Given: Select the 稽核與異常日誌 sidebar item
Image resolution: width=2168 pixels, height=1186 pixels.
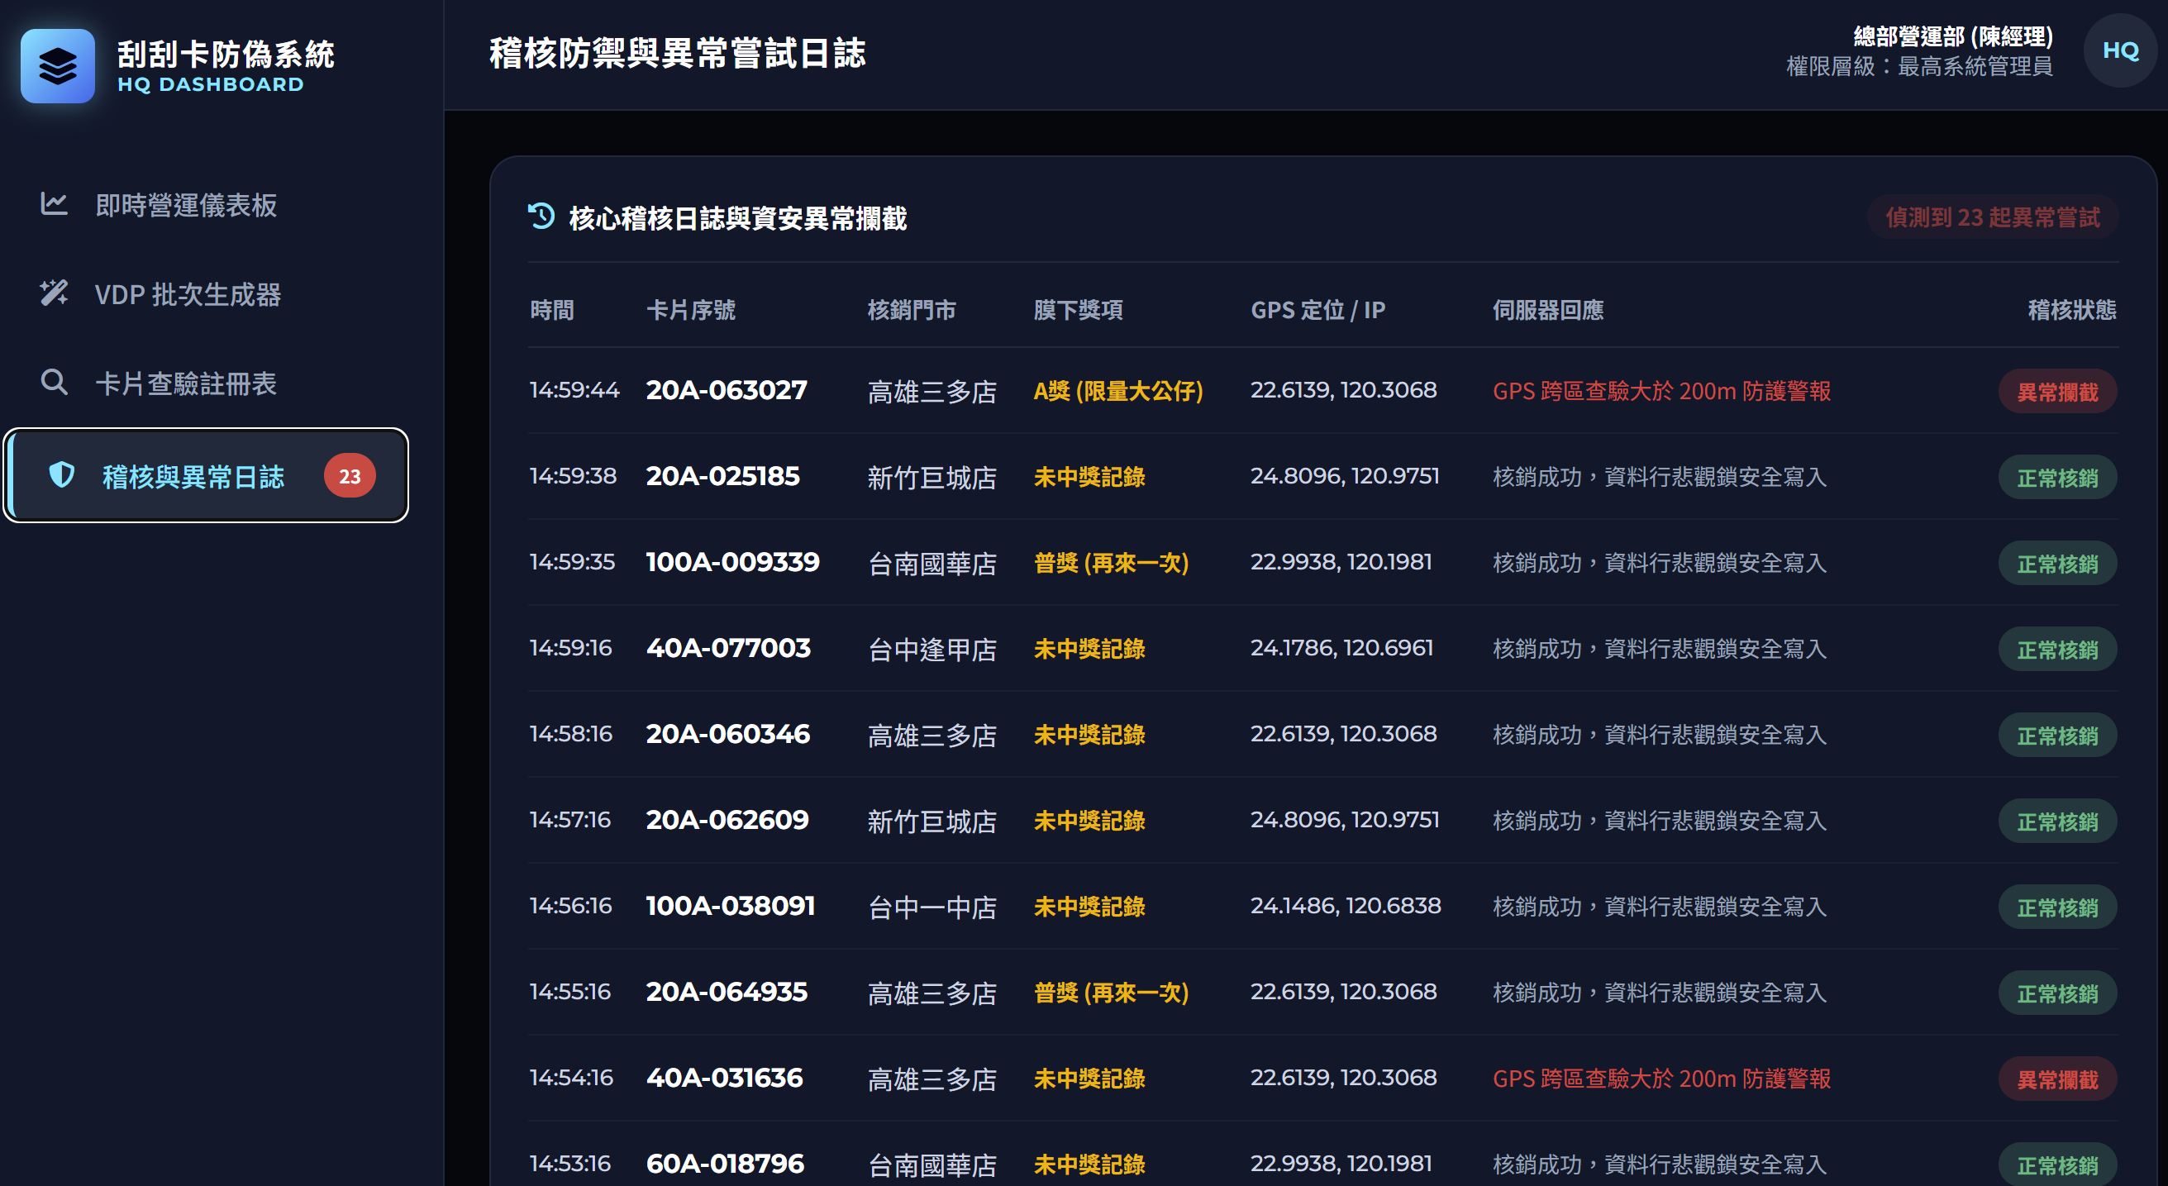Looking at the screenshot, I should pyautogui.click(x=205, y=475).
